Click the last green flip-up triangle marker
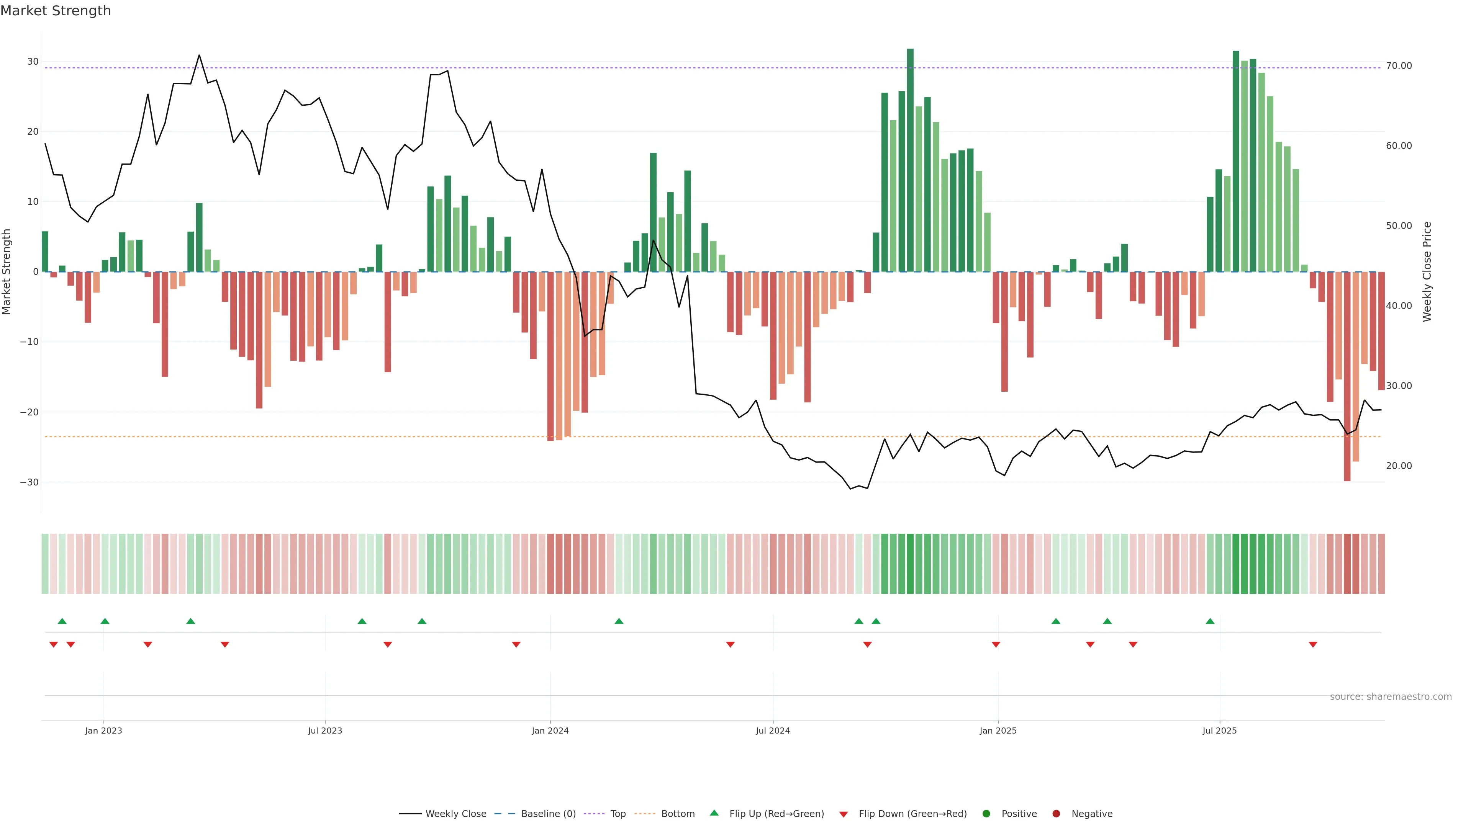The height and width of the screenshot is (827, 1471). [1209, 621]
